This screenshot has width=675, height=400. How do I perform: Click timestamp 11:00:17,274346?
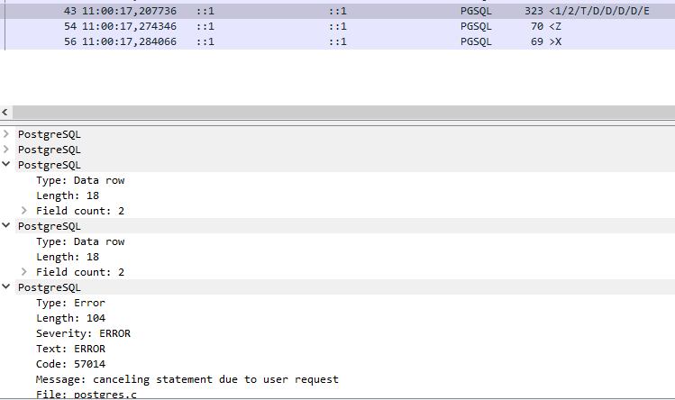[x=129, y=27]
